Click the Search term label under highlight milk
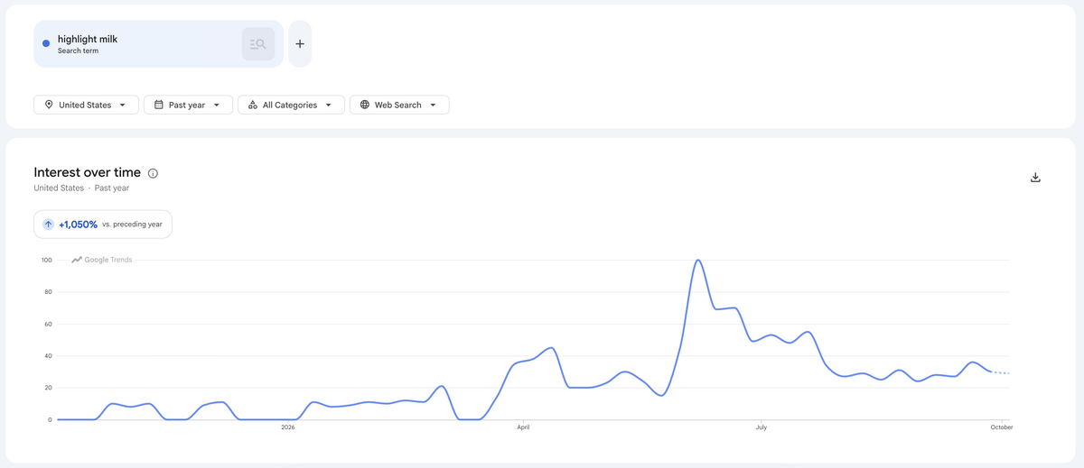Viewport: 1084px width, 468px height. pyautogui.click(x=78, y=51)
